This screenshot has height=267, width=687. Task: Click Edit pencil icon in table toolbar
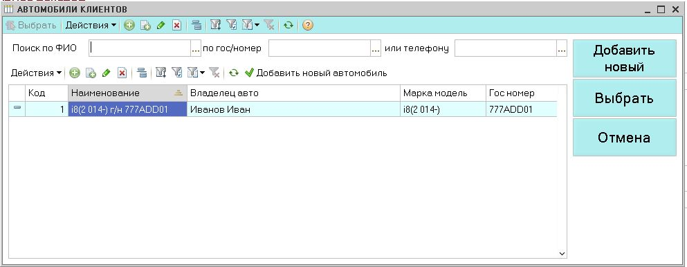pos(106,73)
